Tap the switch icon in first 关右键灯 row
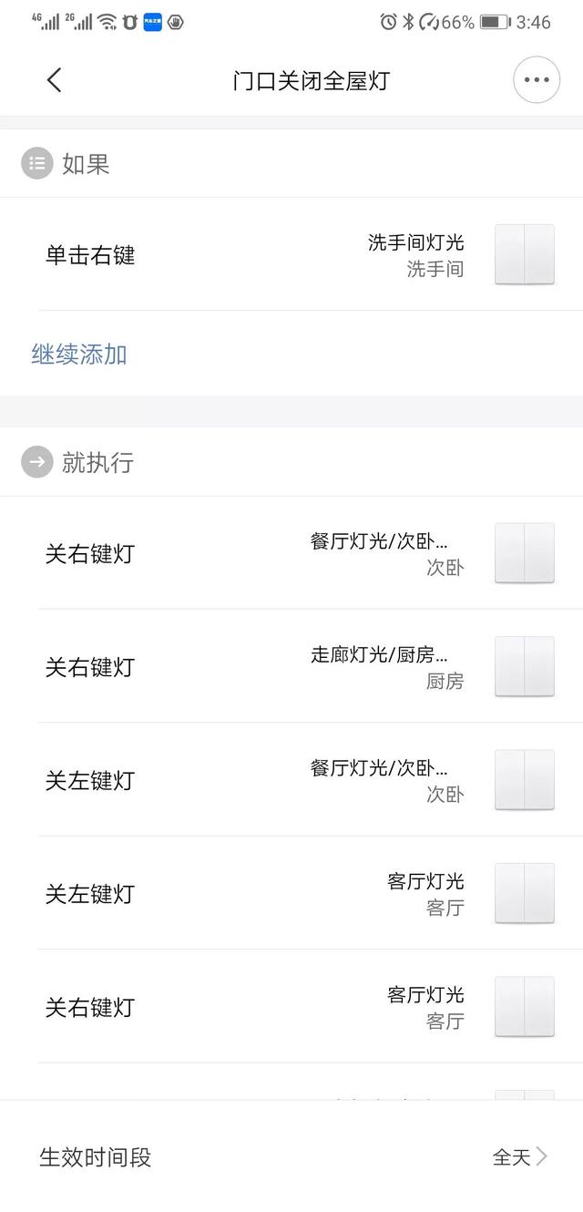Screen dimensions: 583x1212 tap(525, 553)
